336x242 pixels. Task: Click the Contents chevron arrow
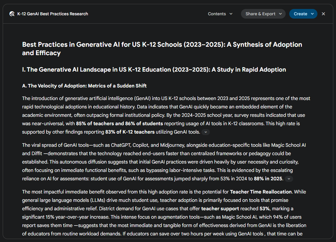tap(231, 14)
